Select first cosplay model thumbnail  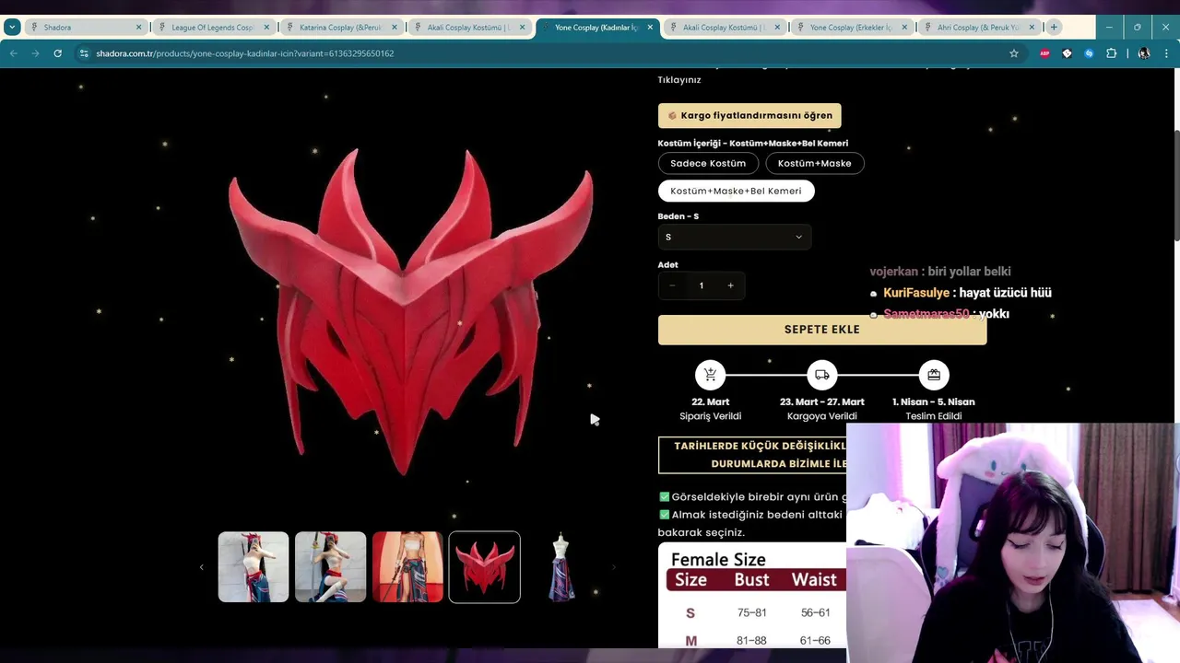click(x=254, y=567)
